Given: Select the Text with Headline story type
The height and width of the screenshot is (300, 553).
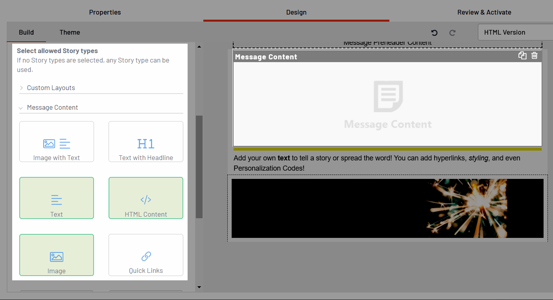Looking at the screenshot, I should click(x=146, y=142).
